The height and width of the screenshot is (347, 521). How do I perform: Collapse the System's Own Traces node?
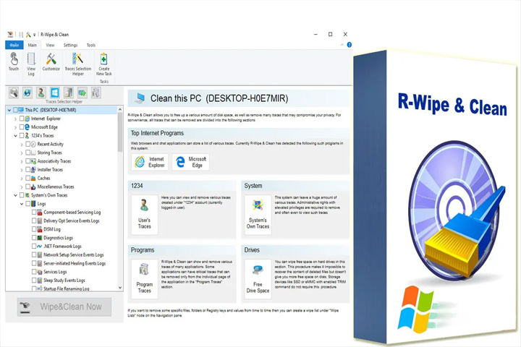click(15, 195)
